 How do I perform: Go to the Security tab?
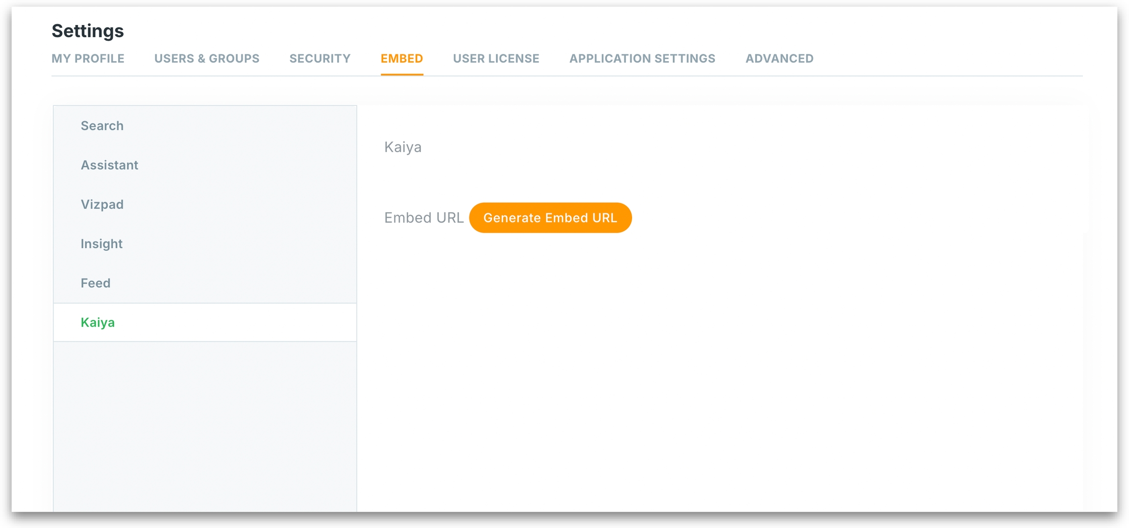click(319, 58)
